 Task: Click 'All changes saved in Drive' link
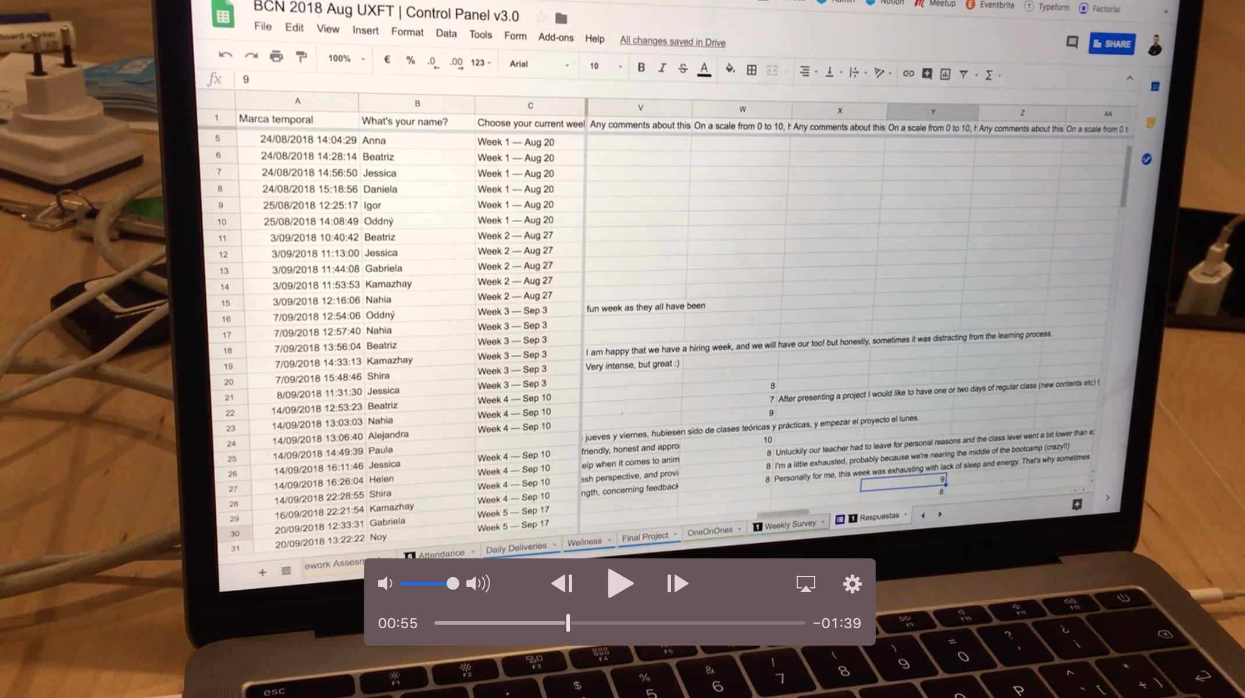672,41
